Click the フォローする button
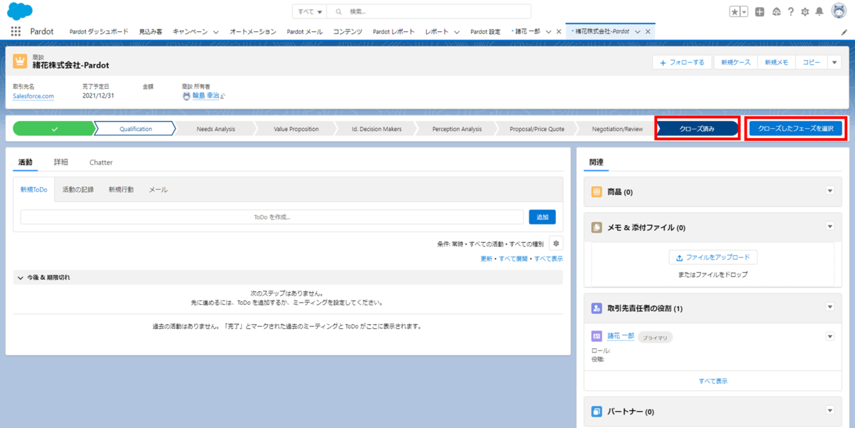 (x=682, y=62)
